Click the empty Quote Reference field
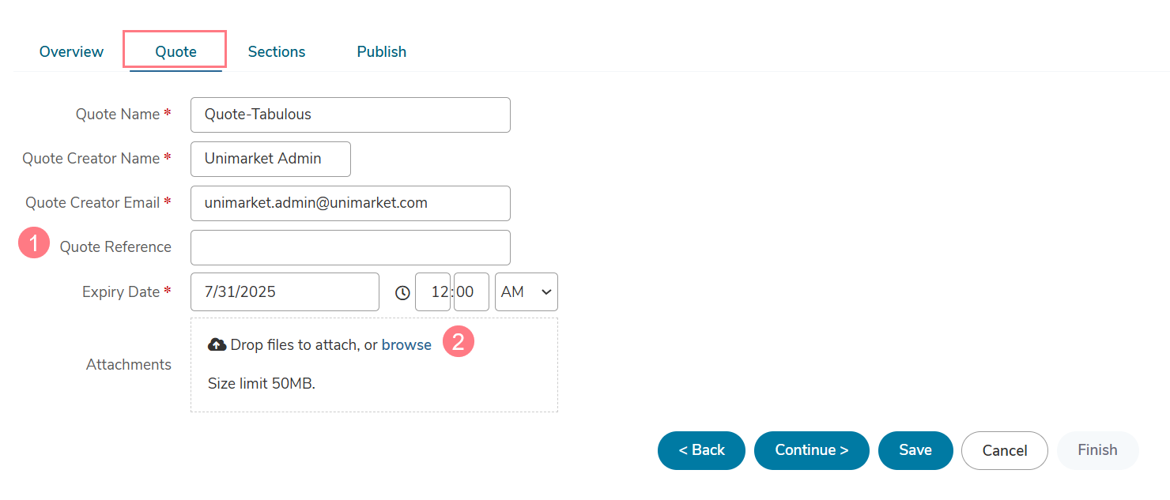This screenshot has width=1170, height=500. 350,247
